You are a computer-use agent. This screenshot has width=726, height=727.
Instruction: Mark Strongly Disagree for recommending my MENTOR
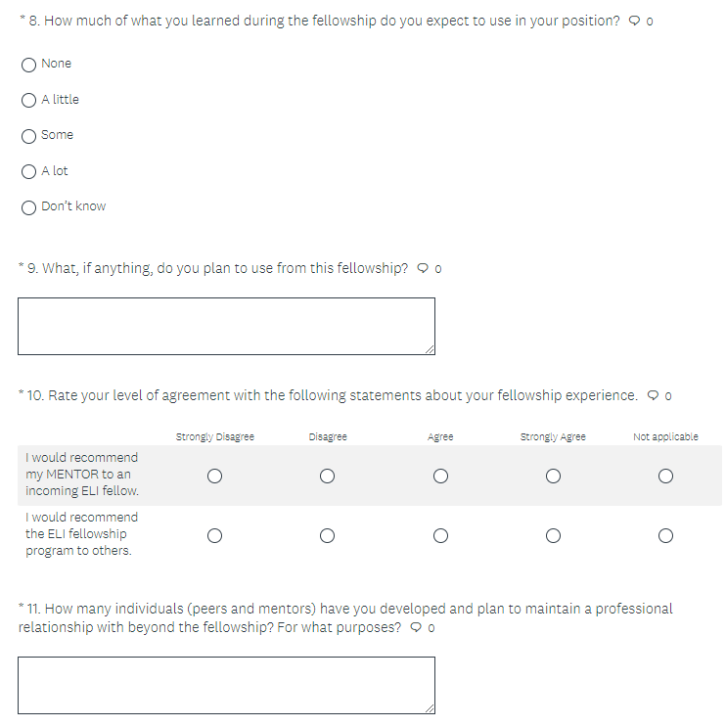click(x=214, y=476)
